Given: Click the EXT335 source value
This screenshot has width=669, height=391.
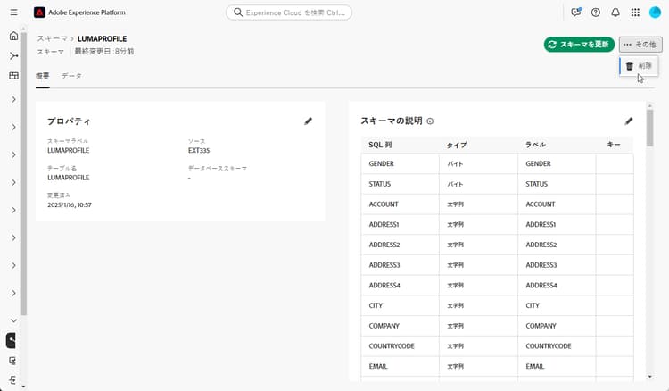Looking at the screenshot, I should click(199, 150).
